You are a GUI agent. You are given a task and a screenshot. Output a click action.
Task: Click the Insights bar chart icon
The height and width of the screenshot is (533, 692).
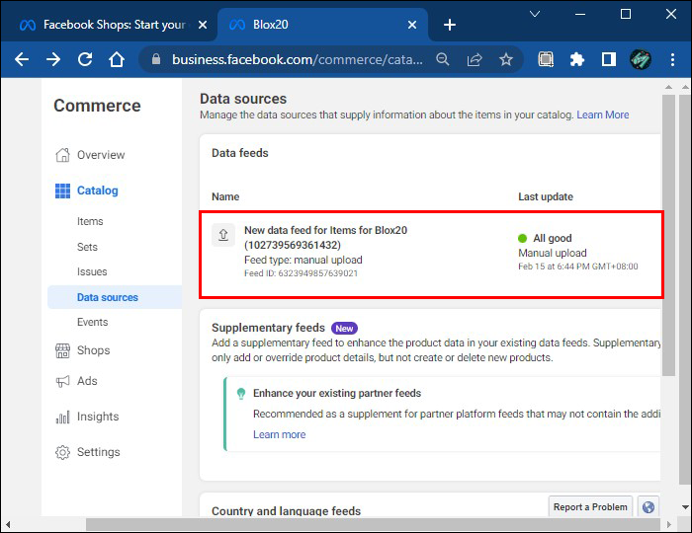[63, 417]
